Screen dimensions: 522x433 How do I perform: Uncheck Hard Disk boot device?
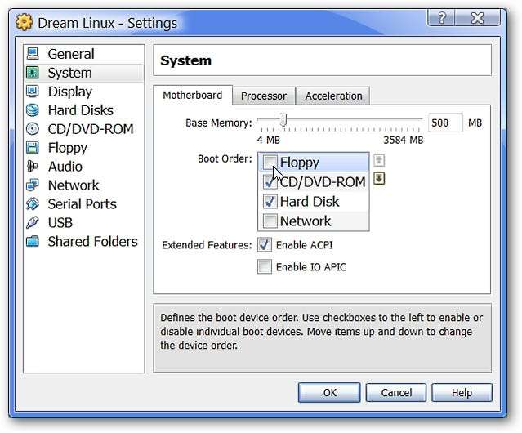click(x=270, y=201)
